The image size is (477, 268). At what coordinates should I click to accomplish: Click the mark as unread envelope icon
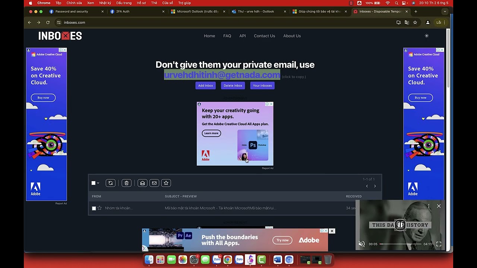154,183
